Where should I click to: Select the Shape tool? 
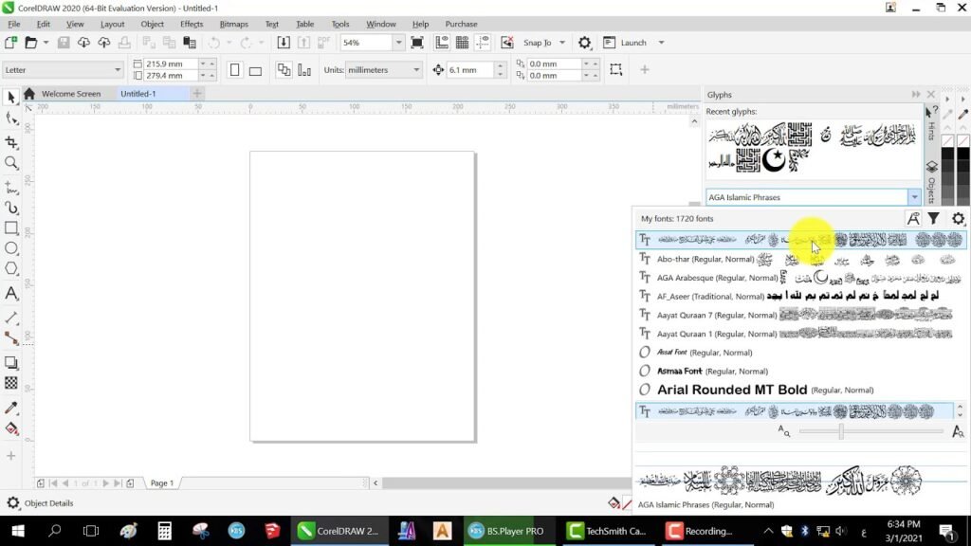[11, 118]
